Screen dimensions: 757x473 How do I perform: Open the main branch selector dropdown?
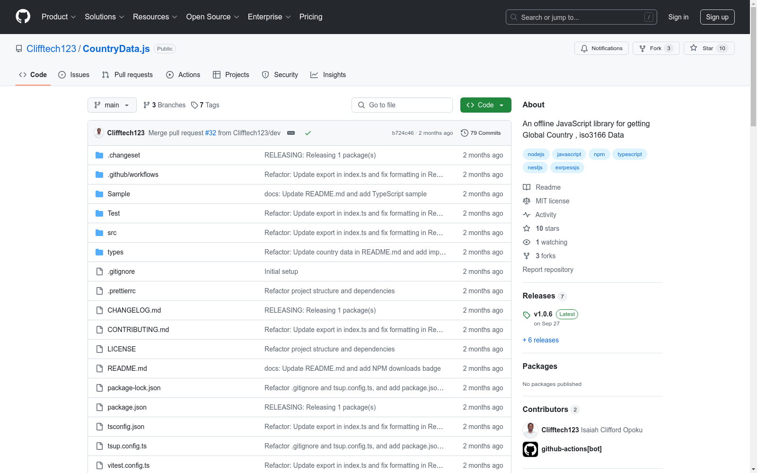pos(112,105)
